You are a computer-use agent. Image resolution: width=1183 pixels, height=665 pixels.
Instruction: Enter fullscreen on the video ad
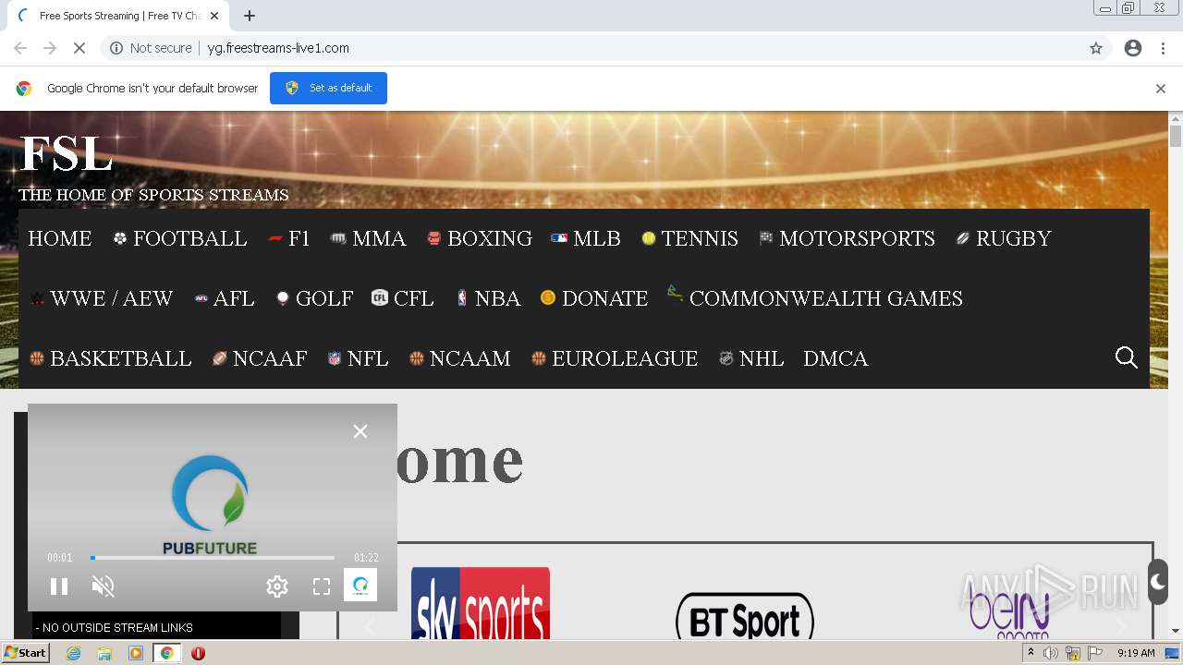[x=321, y=586]
